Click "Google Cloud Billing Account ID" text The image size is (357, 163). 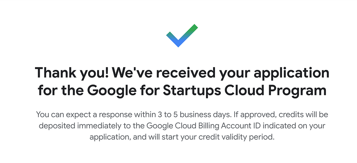coord(211,126)
